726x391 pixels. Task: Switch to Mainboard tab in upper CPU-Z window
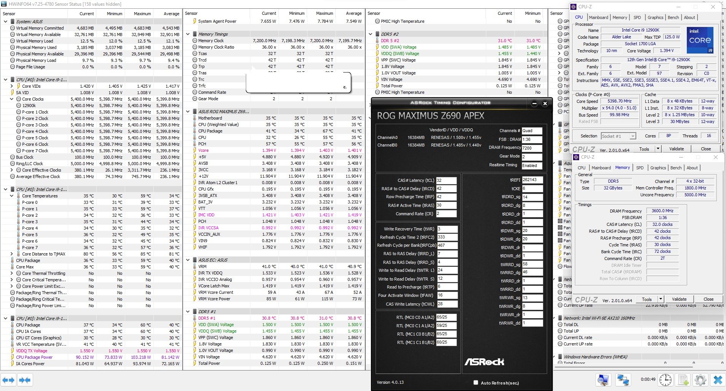pyautogui.click(x=598, y=17)
